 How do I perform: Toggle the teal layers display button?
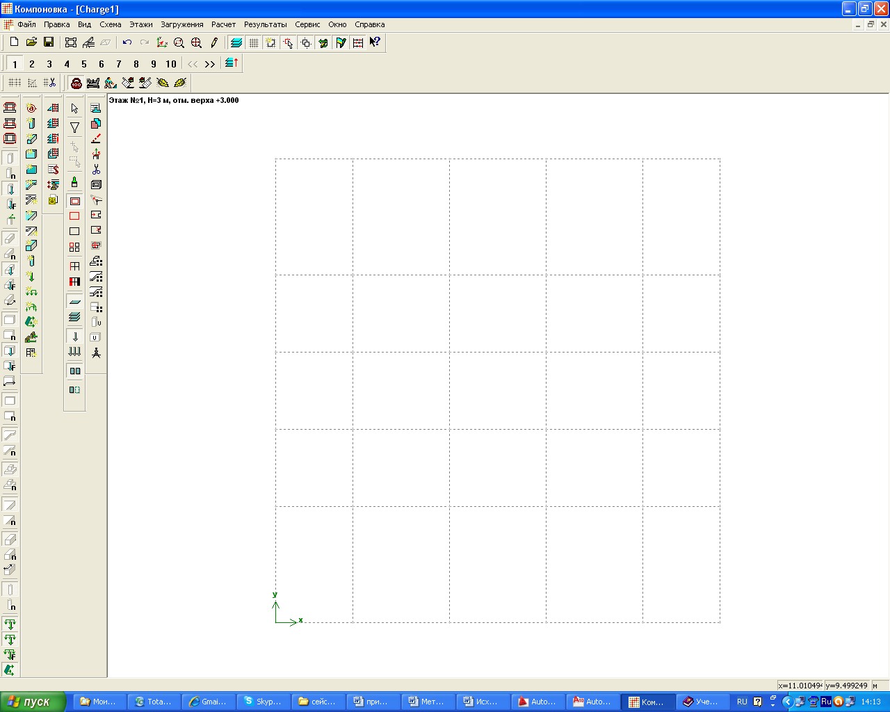[x=236, y=42]
